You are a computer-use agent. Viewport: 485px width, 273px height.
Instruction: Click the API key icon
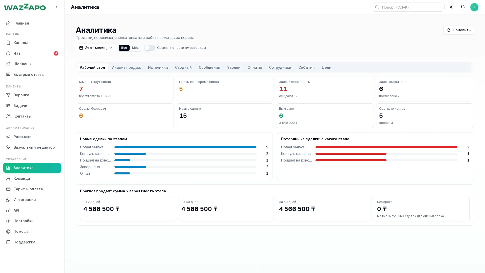[8, 210]
